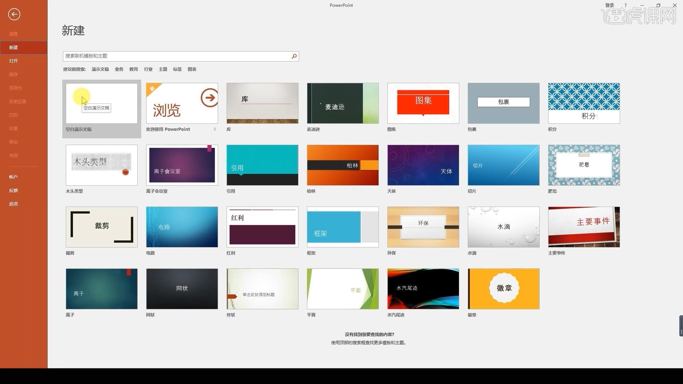This screenshot has height=384, width=683.
Task: Choose the 主要事件 template thumbnail
Action: (x=584, y=227)
